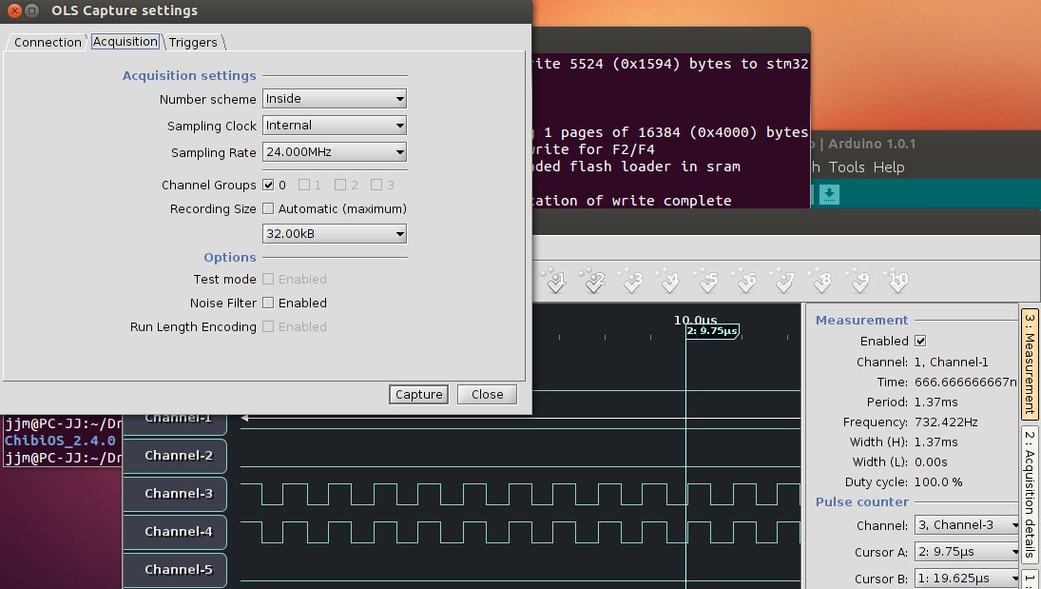
Task: Select cursor 7 marker icon in toolbar
Action: pos(783,282)
